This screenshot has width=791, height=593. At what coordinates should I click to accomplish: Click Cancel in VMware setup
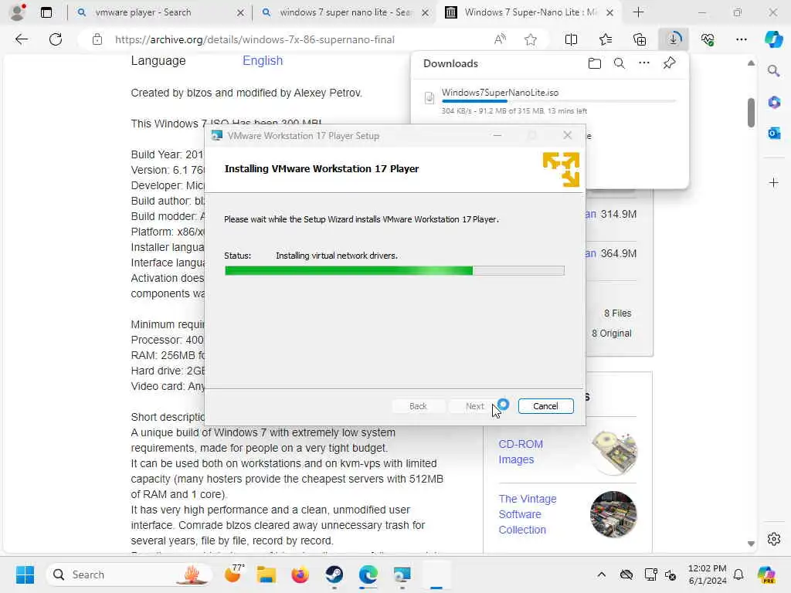click(546, 406)
